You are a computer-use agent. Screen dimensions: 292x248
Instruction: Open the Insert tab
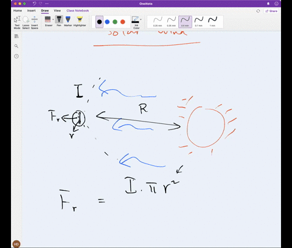click(x=32, y=10)
